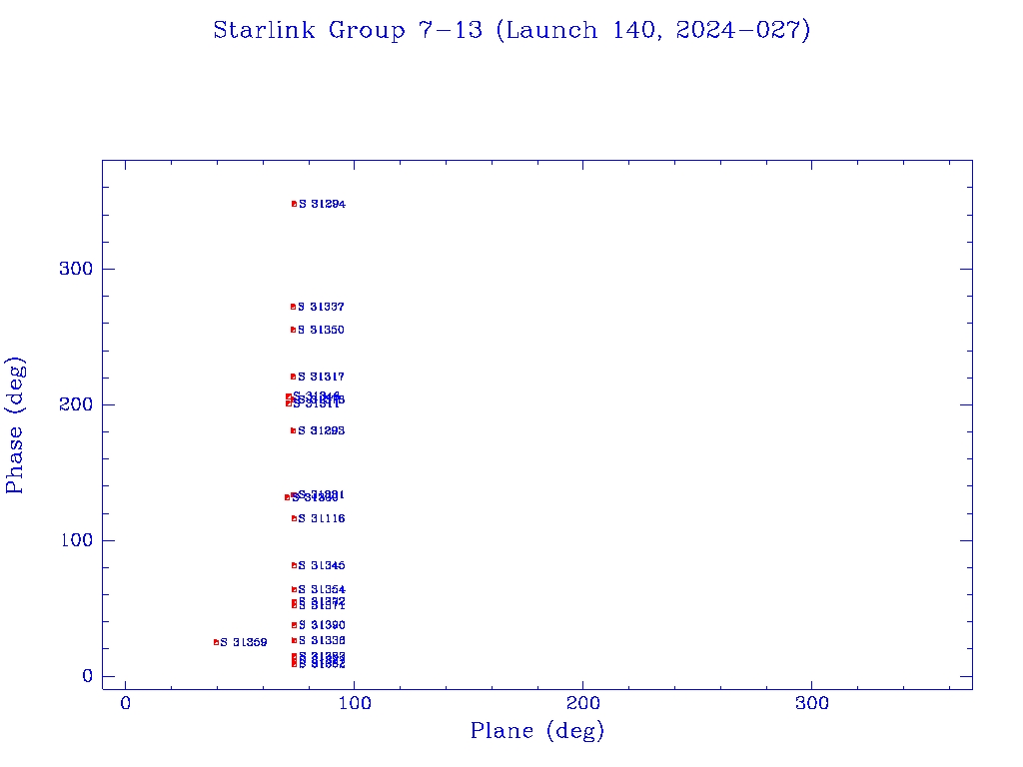
Task: Click the satellite label "S 31337"
Action: (x=321, y=307)
